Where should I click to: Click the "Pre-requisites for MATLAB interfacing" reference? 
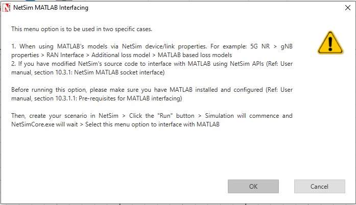click(130, 98)
